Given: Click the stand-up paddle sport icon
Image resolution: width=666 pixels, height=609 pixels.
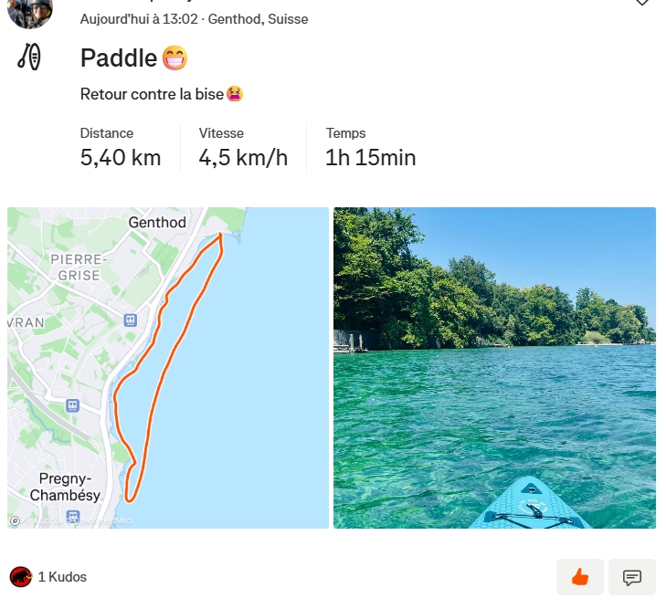Looking at the screenshot, I should [x=29, y=58].
